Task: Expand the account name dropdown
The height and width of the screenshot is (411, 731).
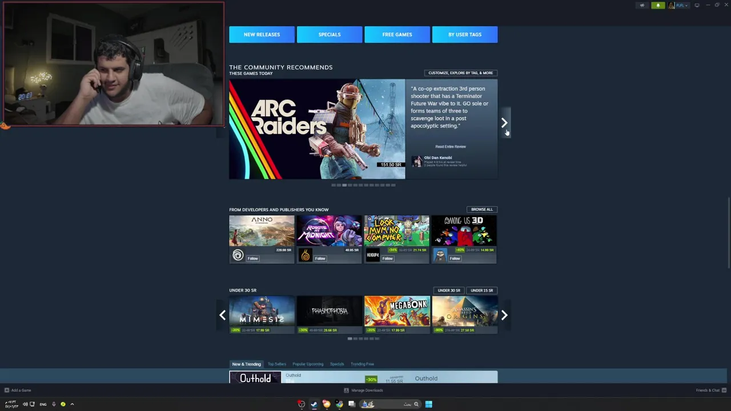Action: tap(682, 5)
